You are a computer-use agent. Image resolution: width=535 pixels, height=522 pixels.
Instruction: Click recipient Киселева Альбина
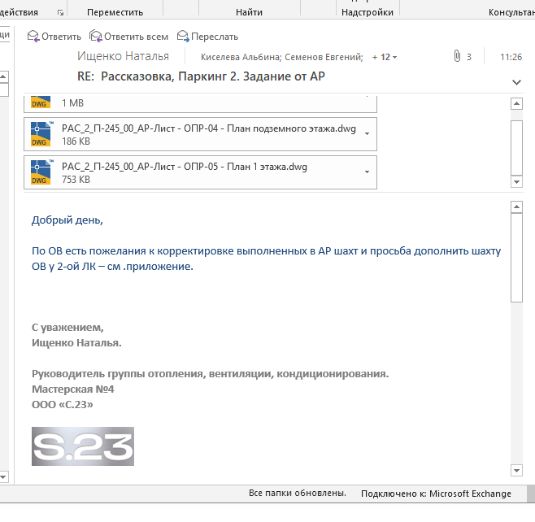point(240,57)
